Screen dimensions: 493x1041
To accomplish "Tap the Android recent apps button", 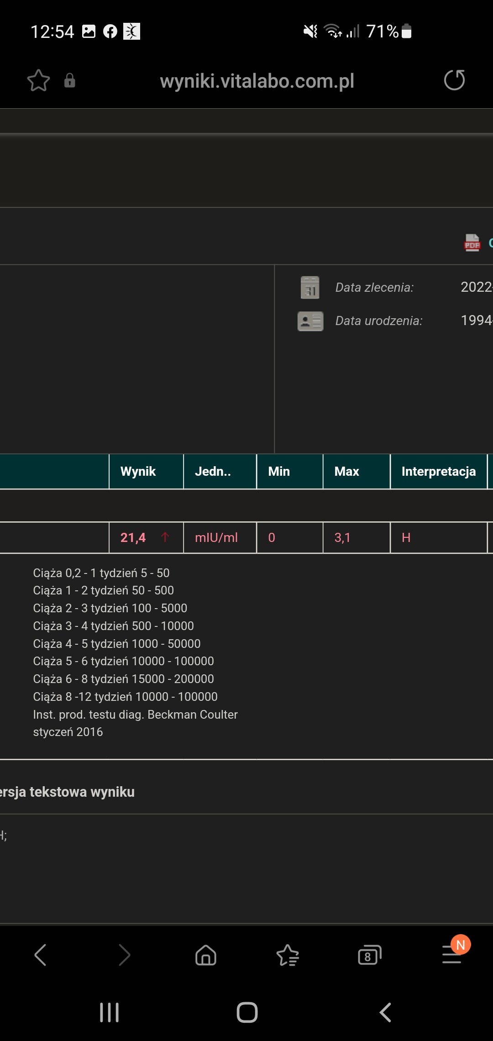I will pyautogui.click(x=109, y=1012).
